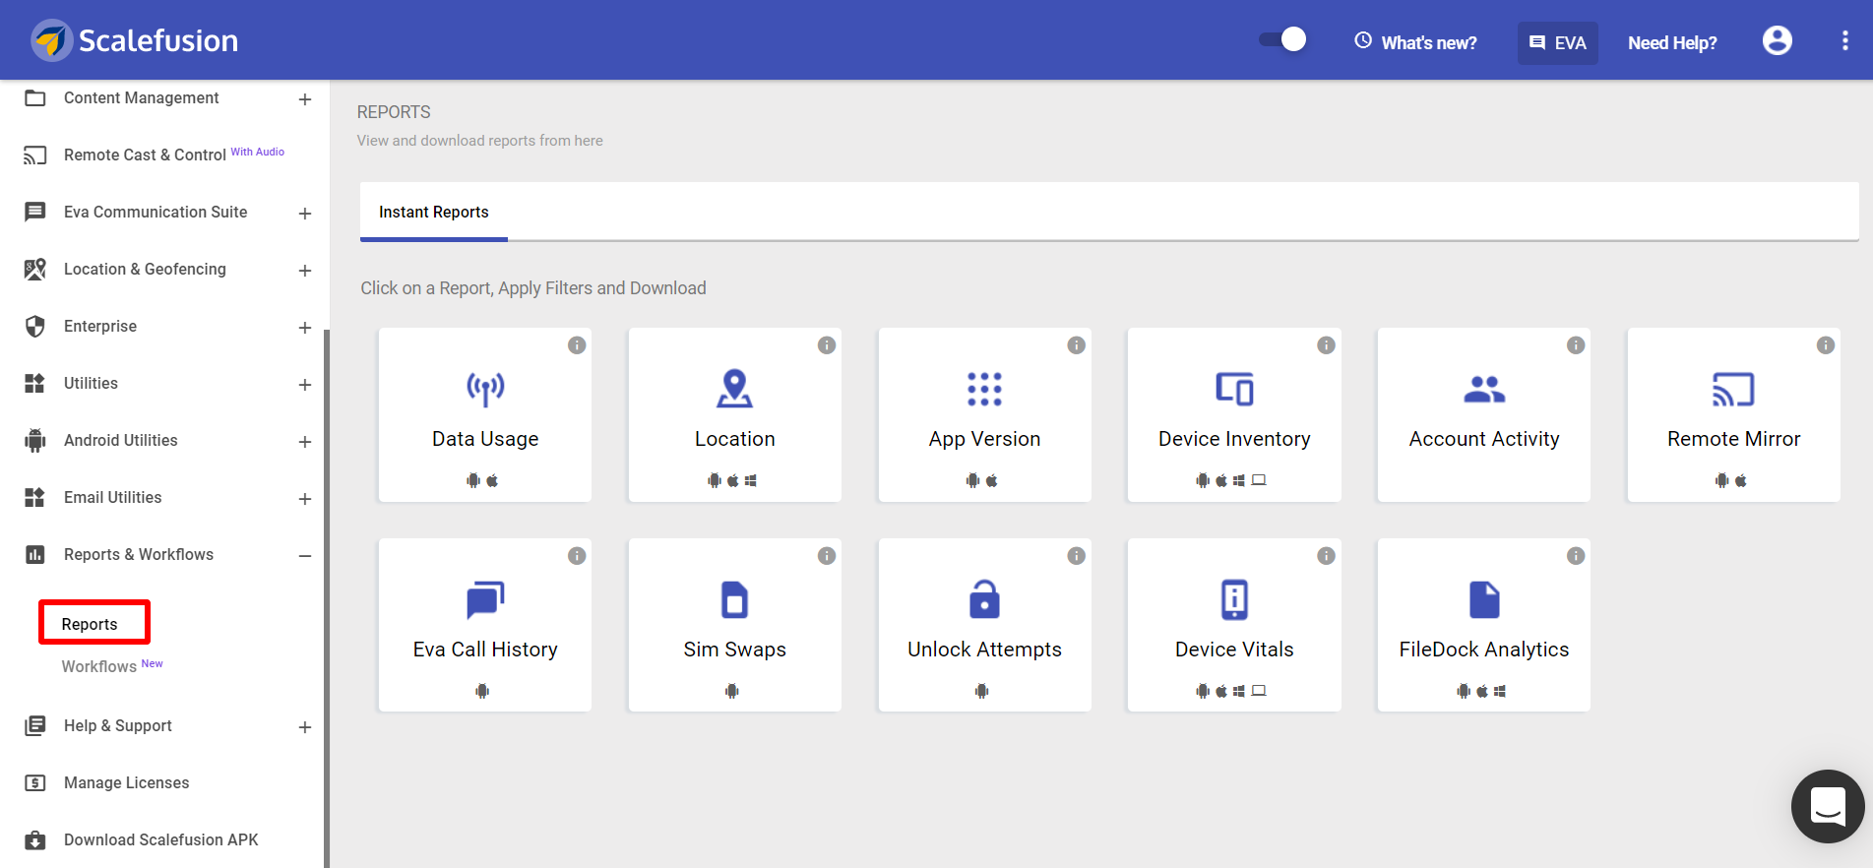Click the Android Utilities robot icon
The height and width of the screenshot is (868, 1873).
pos(35,440)
